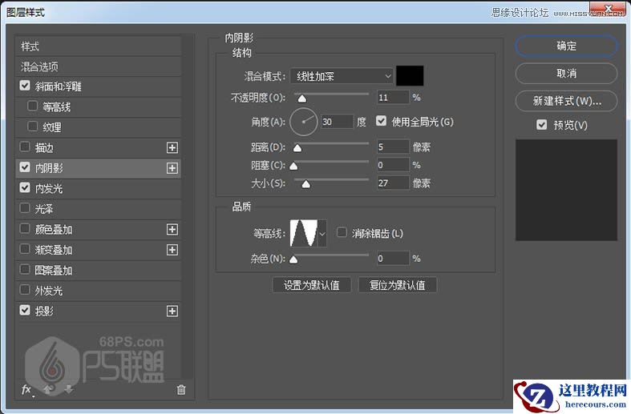Image resolution: width=631 pixels, height=414 pixels.
Task: Click the 距离 value field showing 5
Action: (x=393, y=147)
